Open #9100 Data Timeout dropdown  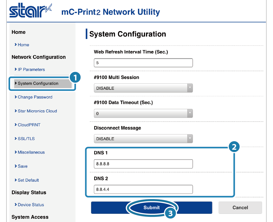(143, 113)
